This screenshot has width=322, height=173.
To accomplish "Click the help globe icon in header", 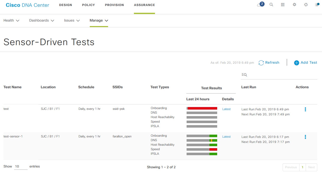I will pyautogui.click(x=306, y=5).
